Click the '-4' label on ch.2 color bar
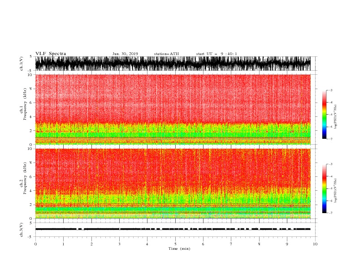The width and height of the screenshot is (355, 274). [330, 176]
